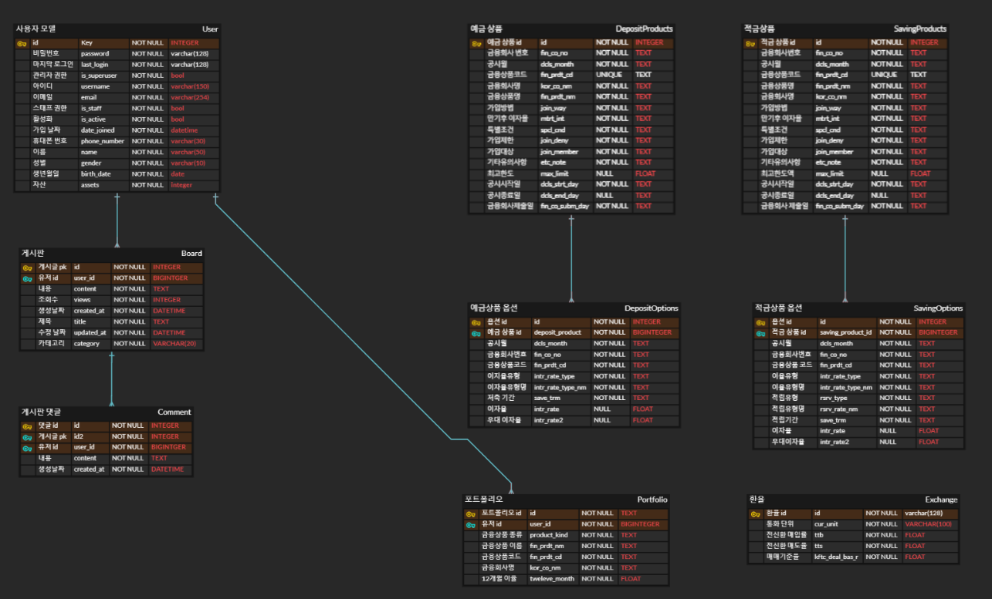992x599 pixels.
Task: Select the varchar(254) email type
Action: click(190, 97)
